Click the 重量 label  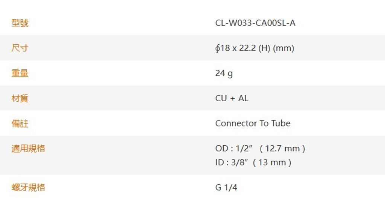pyautogui.click(x=20, y=73)
